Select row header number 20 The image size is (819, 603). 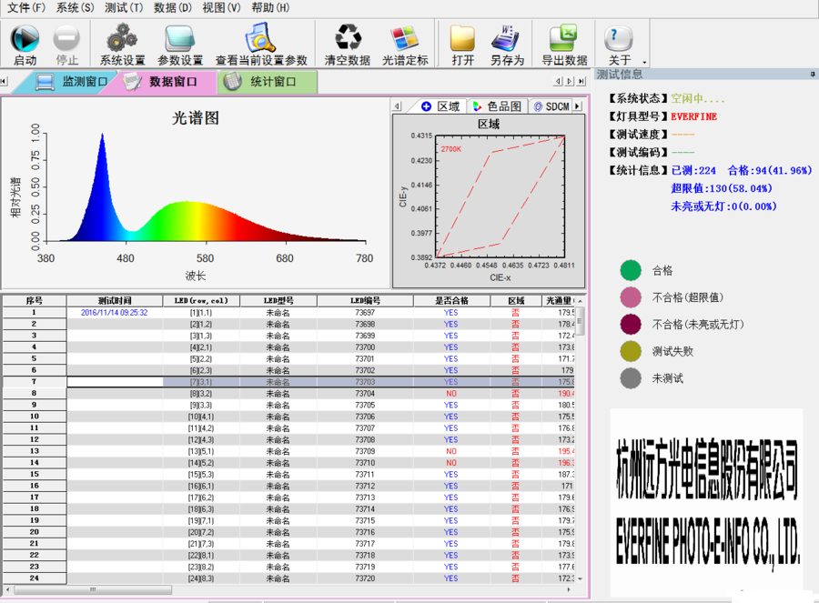pos(35,532)
